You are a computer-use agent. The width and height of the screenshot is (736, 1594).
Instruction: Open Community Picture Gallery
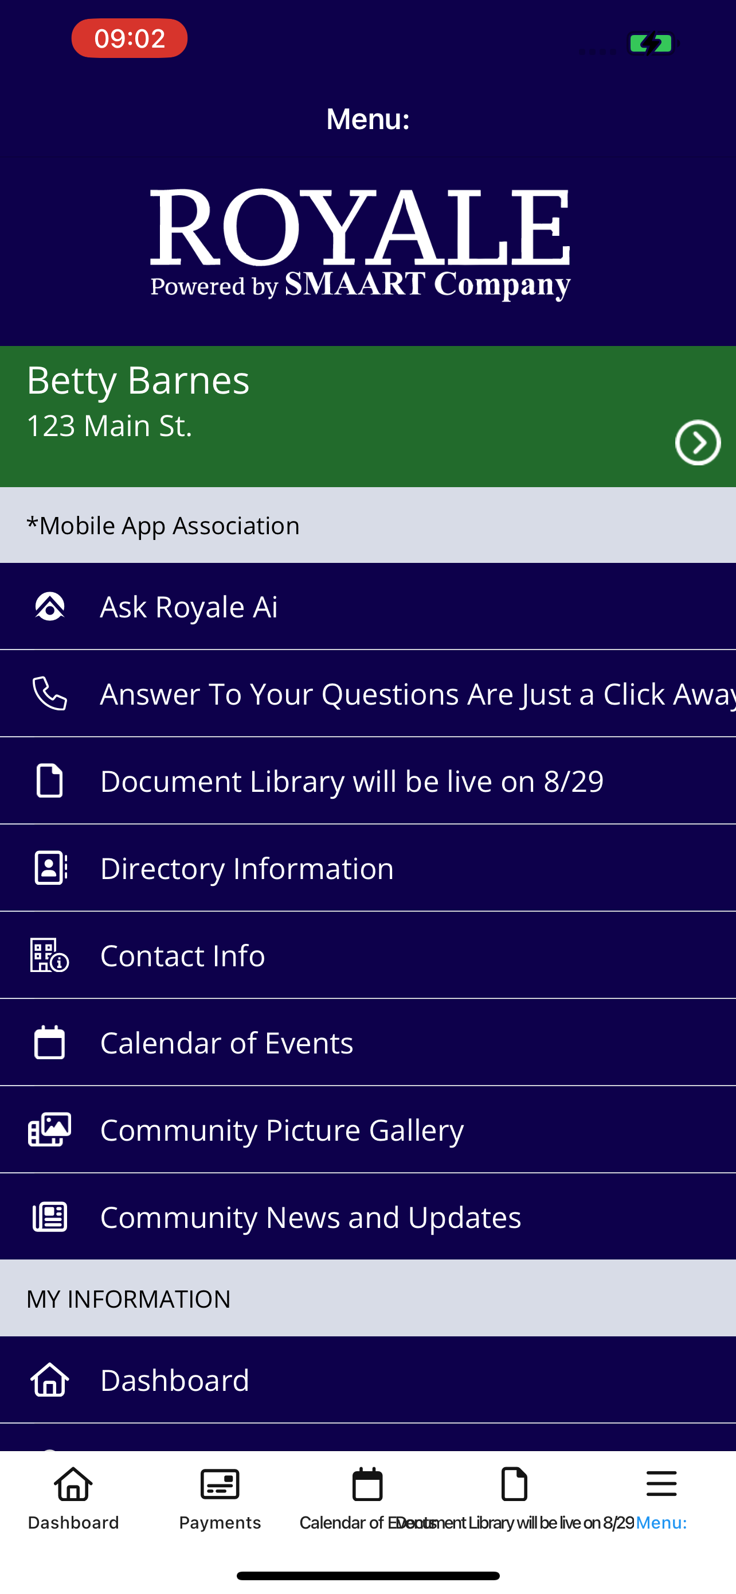[367, 1130]
